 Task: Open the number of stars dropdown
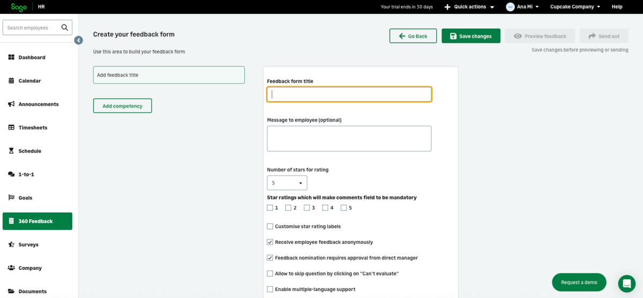(287, 183)
